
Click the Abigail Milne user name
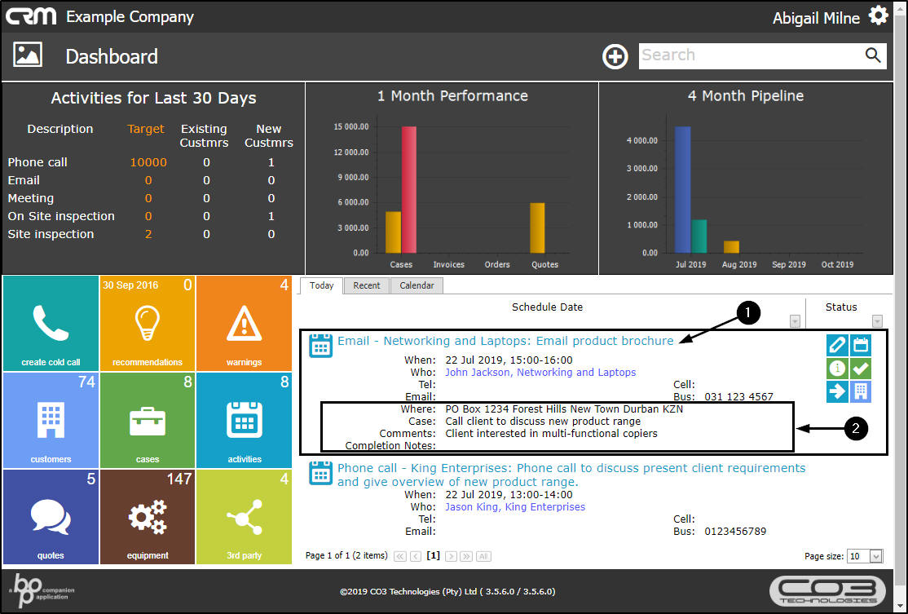(x=816, y=19)
